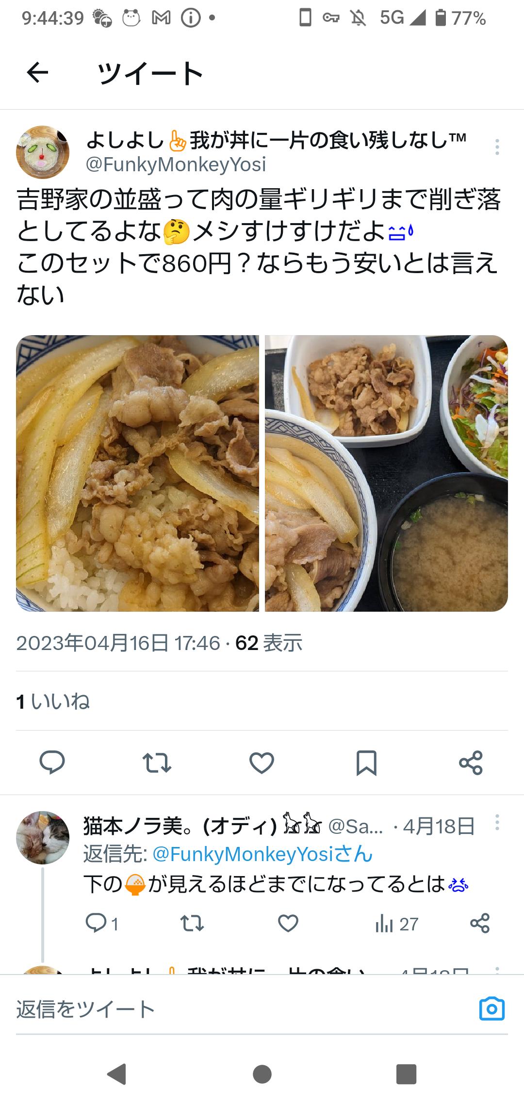The image size is (524, 1106).
Task: Share the main tweet
Action: [471, 762]
